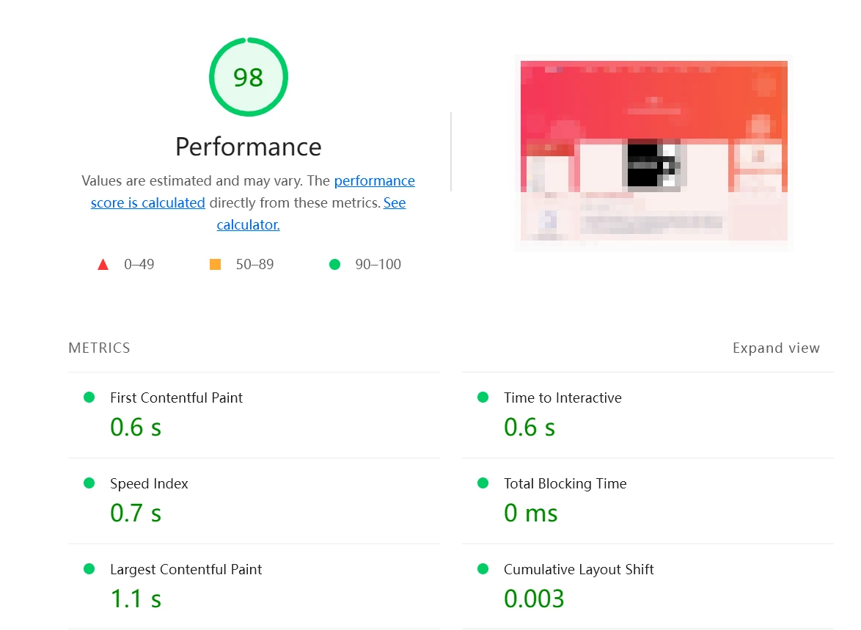Image resolution: width=861 pixels, height=630 pixels.
Task: Click the Total Blocking Time 0 ms value
Action: coord(530,513)
